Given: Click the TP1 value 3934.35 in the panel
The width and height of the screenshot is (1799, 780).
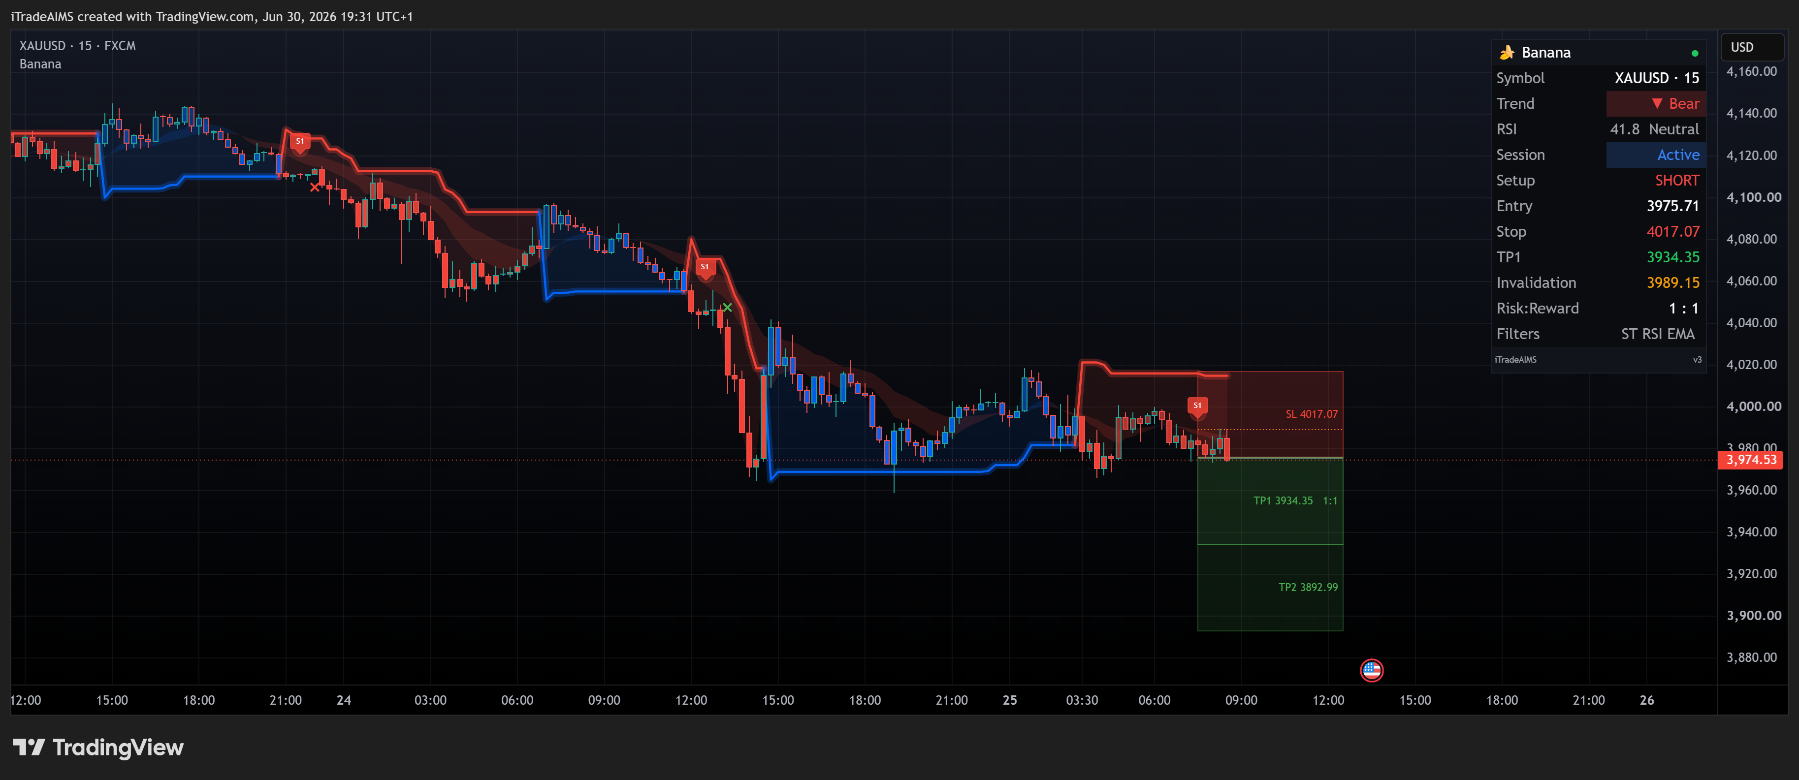Looking at the screenshot, I should pos(1672,257).
